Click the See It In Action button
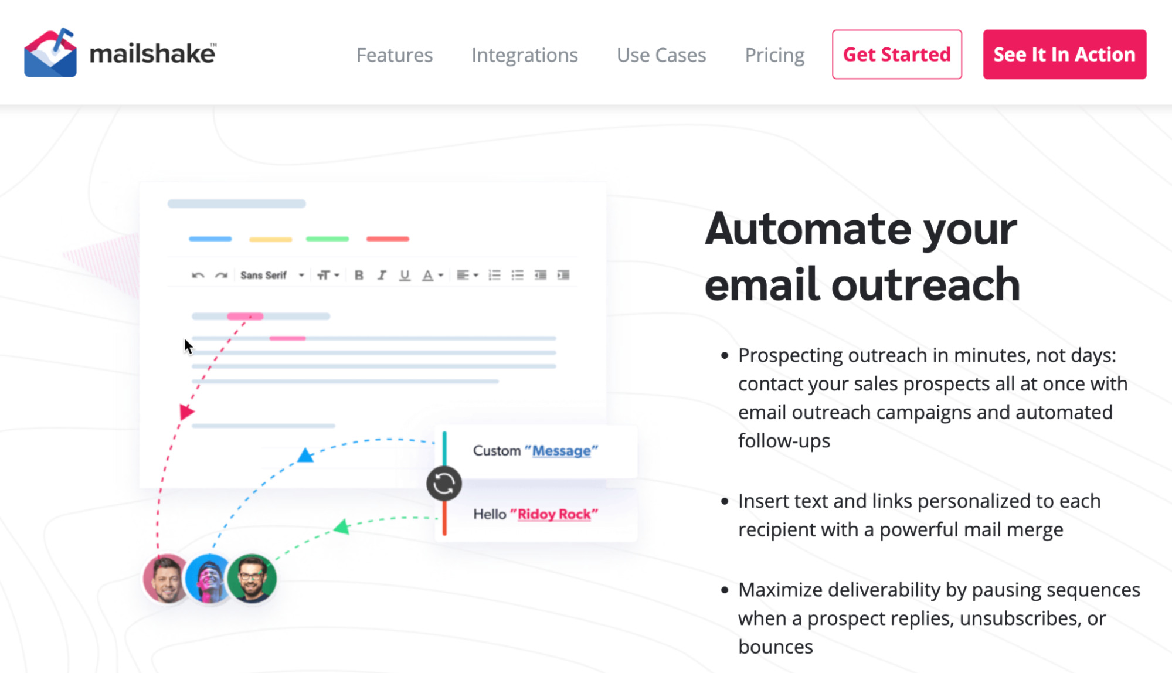The image size is (1172, 673). tap(1064, 54)
